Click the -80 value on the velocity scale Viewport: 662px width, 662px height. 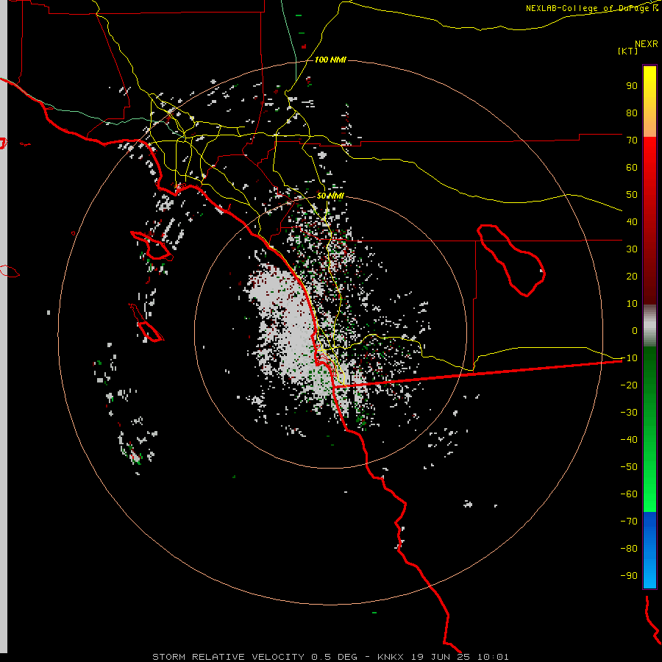click(629, 549)
